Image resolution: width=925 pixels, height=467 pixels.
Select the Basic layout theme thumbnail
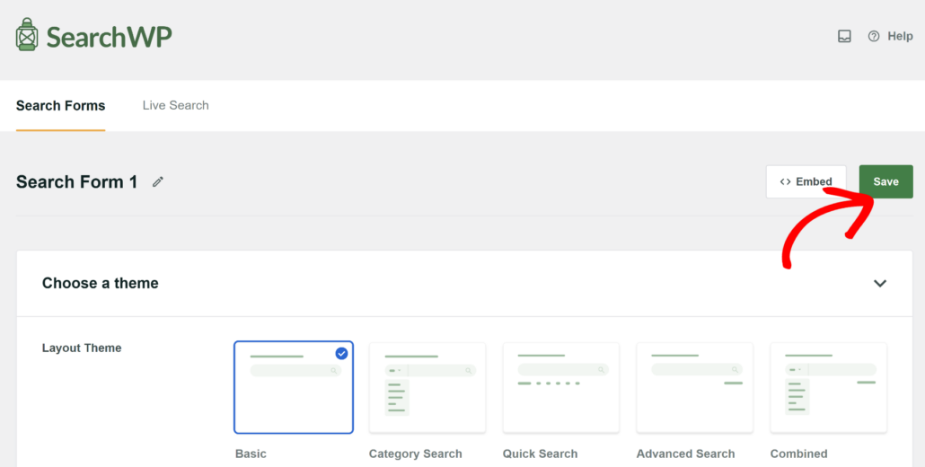294,387
